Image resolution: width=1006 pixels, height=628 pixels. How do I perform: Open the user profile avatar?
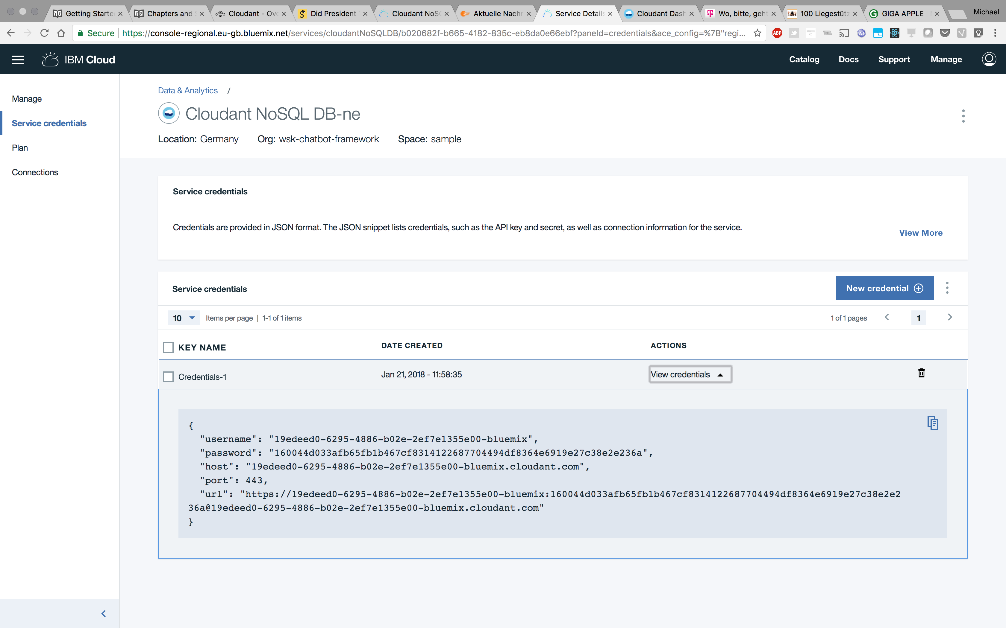(989, 60)
